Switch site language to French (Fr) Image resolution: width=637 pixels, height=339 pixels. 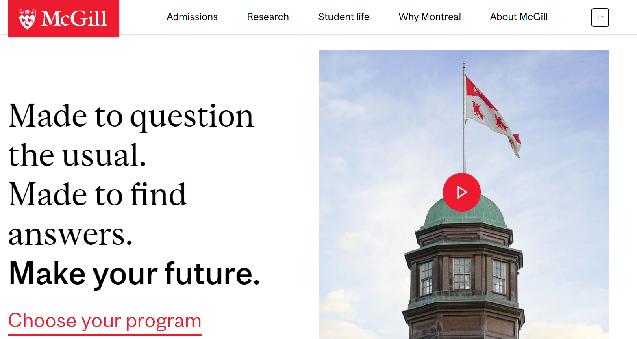coord(600,17)
